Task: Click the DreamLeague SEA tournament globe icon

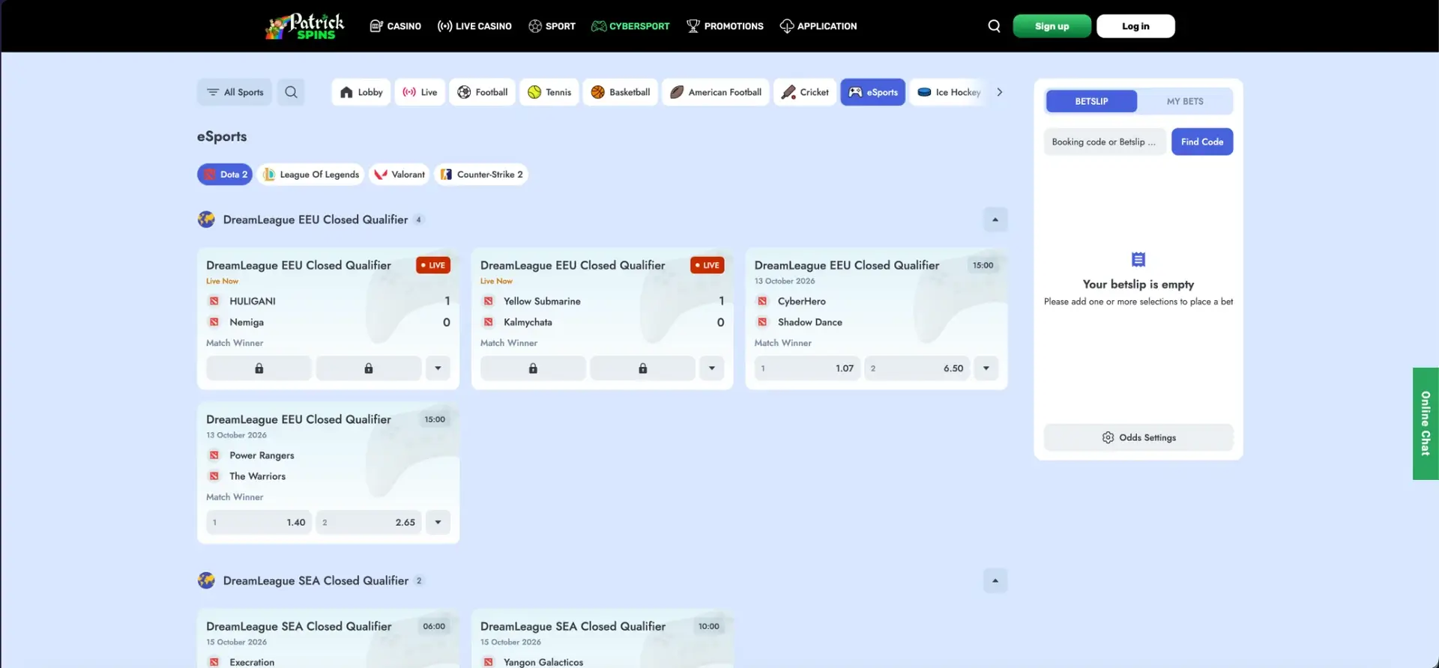Action: pos(206,580)
